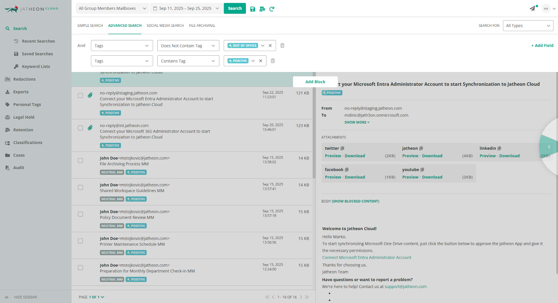Open the 'Does Not Contain Tag' operator dropdown

[188, 46]
